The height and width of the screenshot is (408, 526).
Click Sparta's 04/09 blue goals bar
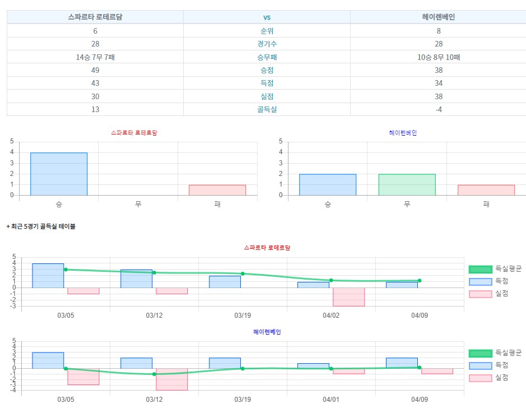coord(402,285)
